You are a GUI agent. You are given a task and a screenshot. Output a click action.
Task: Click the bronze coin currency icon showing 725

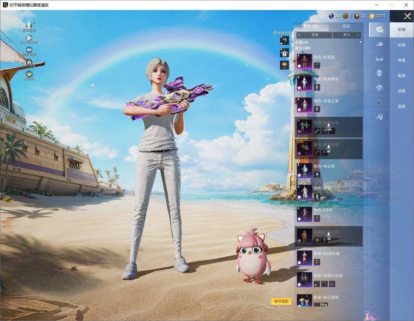coord(357,16)
